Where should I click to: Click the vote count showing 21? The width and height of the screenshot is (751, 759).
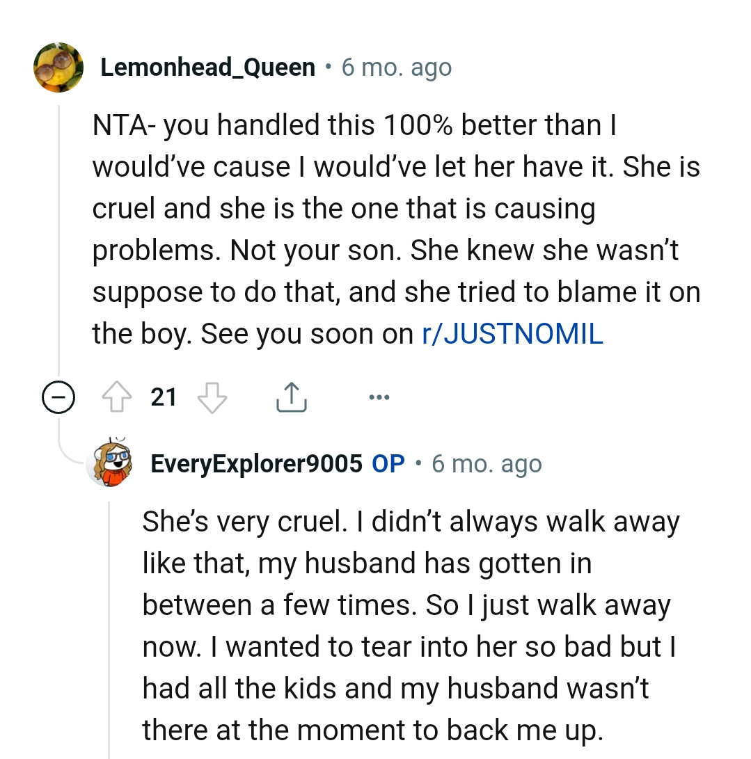(x=164, y=398)
